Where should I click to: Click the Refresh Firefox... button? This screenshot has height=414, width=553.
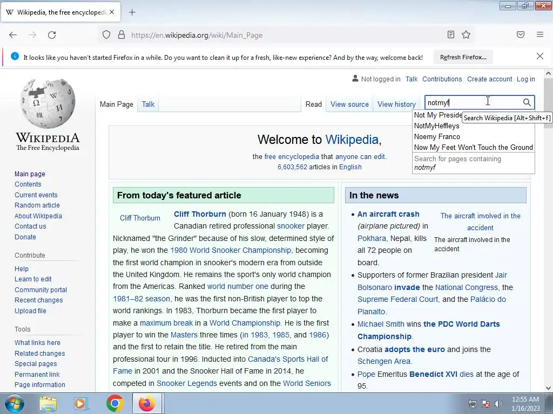(463, 57)
